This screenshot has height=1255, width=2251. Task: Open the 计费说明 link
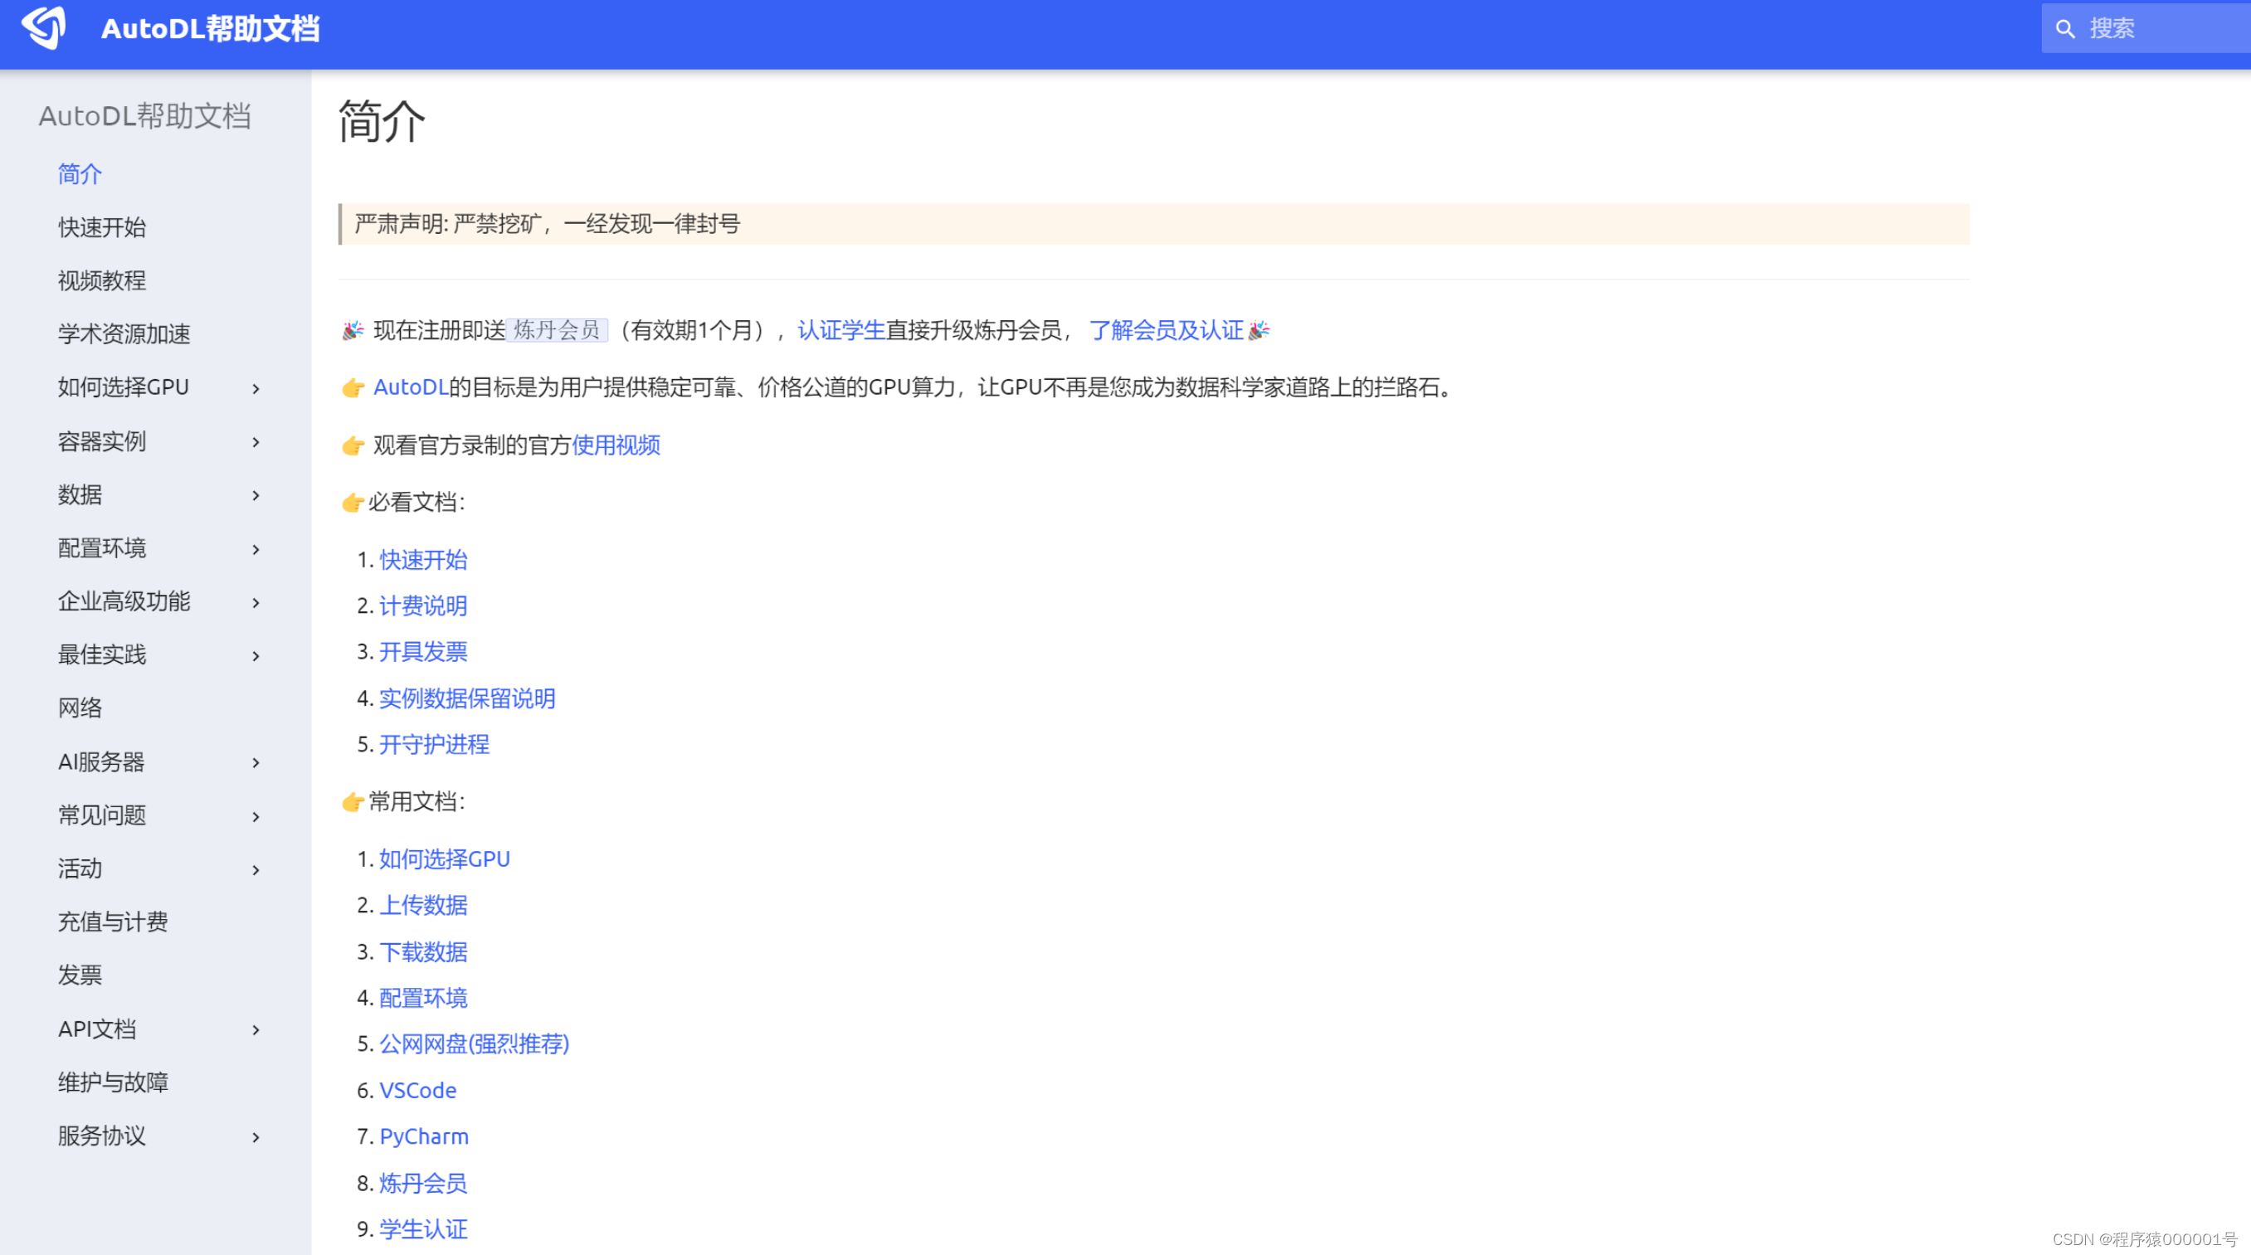424,606
